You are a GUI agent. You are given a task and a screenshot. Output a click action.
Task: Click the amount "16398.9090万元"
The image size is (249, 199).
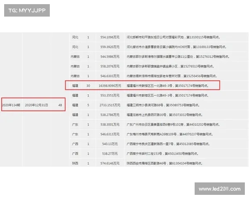(110, 86)
